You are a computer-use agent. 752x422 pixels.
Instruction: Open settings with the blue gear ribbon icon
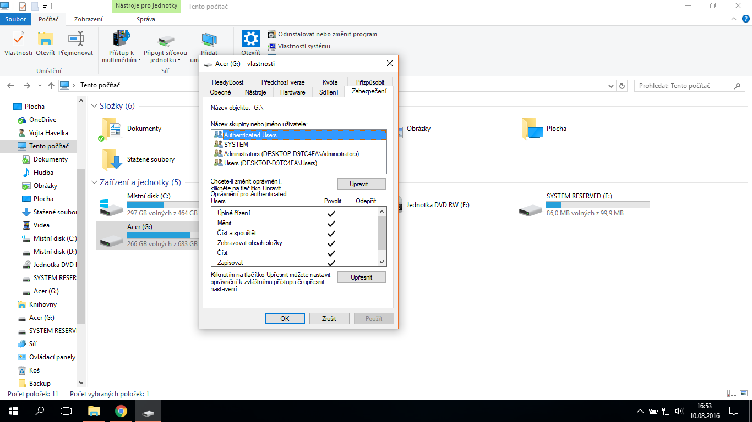click(x=251, y=38)
